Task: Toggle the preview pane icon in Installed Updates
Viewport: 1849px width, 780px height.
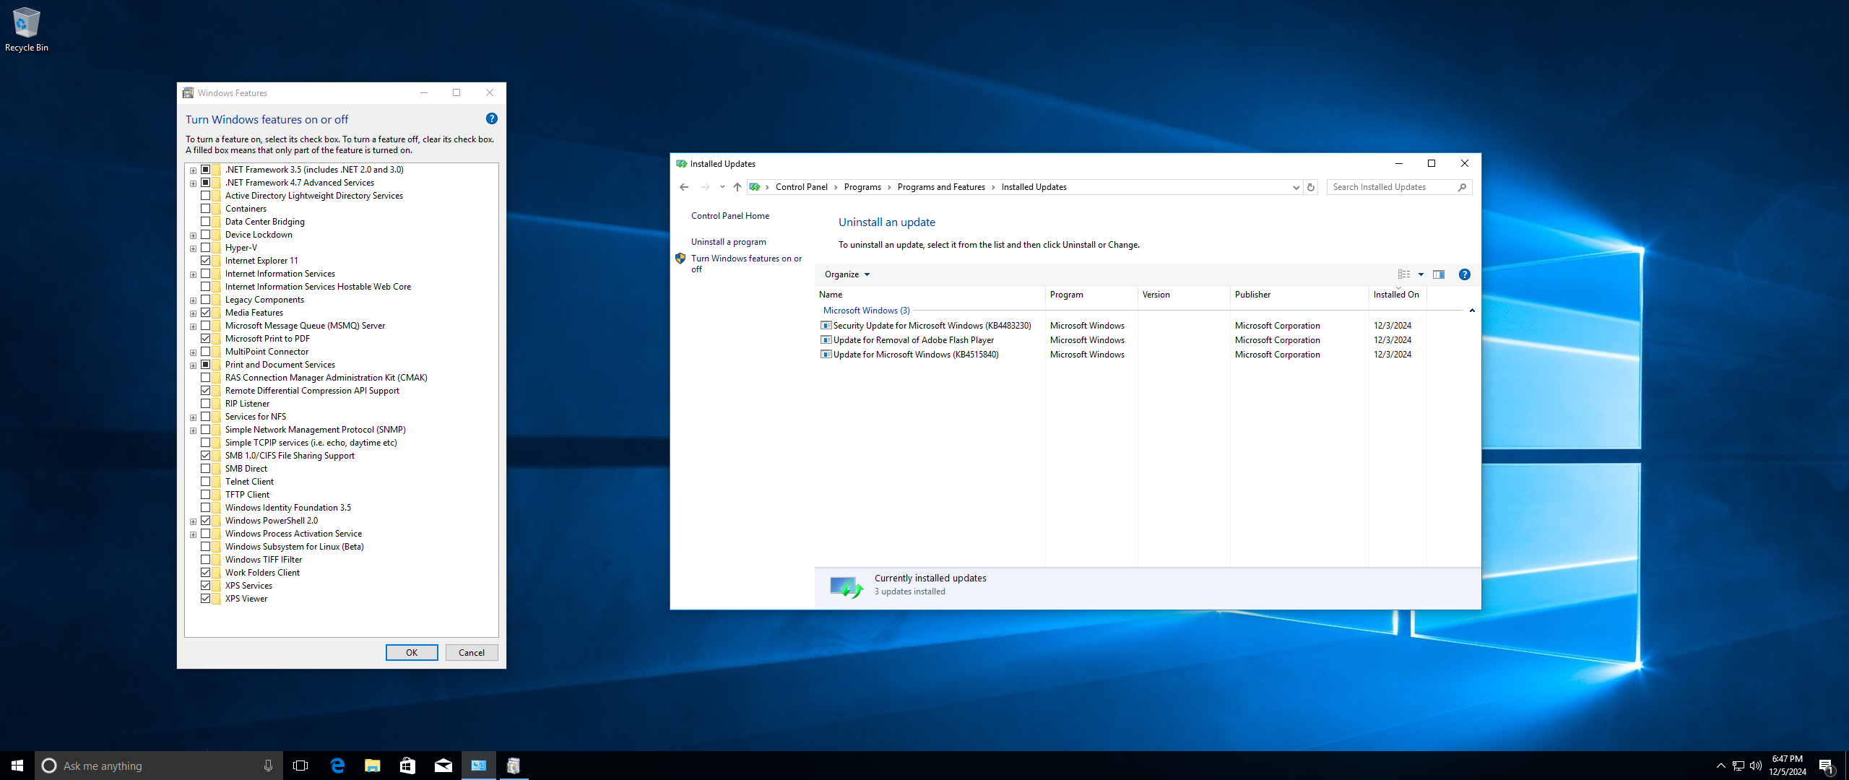Action: (x=1438, y=274)
